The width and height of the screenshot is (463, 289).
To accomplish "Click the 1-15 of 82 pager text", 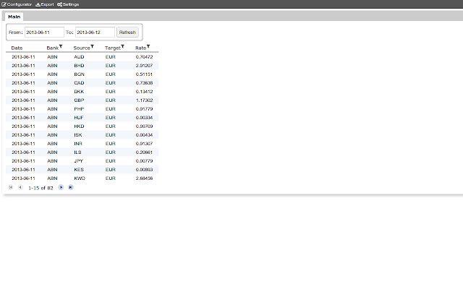I will coord(41,188).
